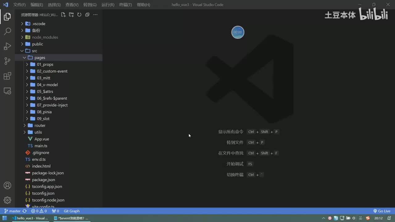395x222 pixels.
Task: Open the 选择(S) menu
Action: click(54, 5)
